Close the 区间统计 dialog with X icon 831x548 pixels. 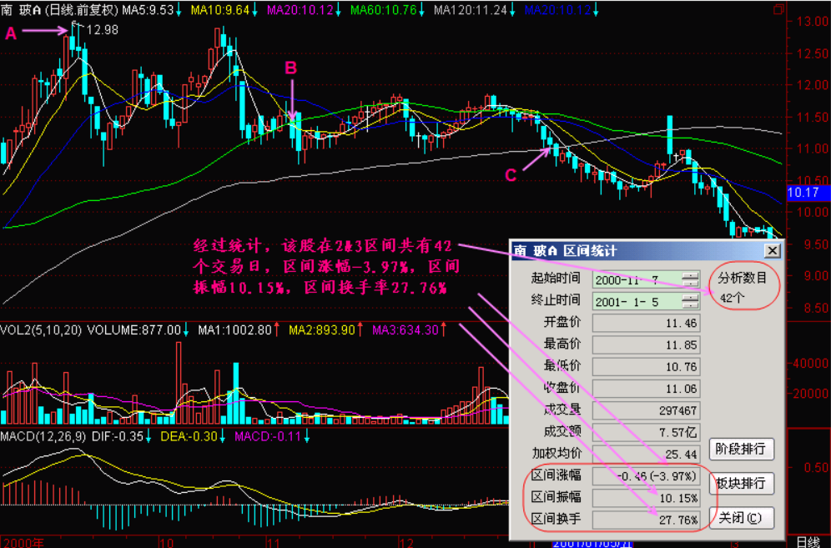(773, 251)
